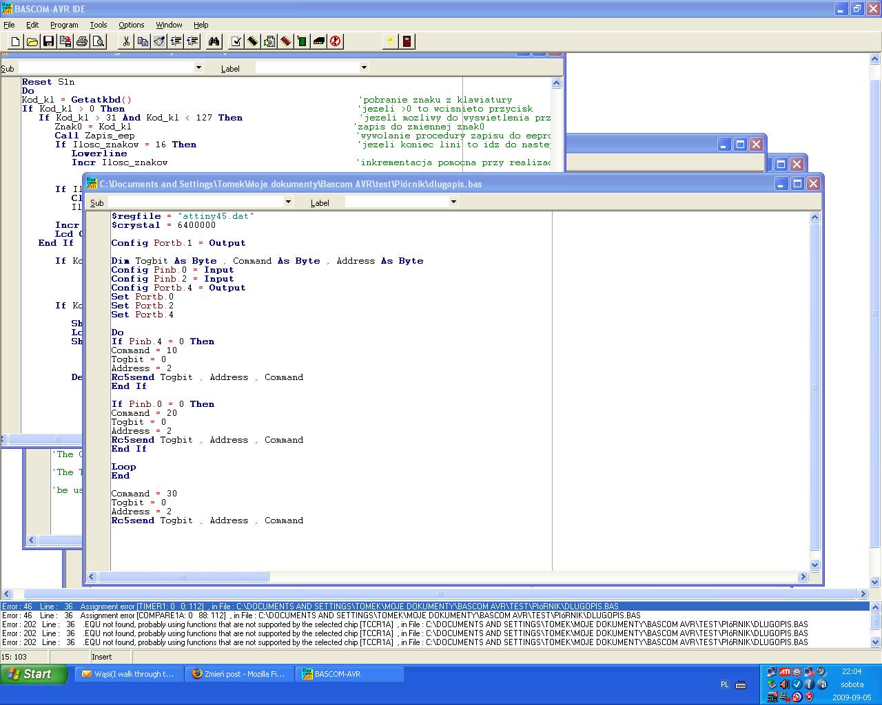This screenshot has width=882, height=705.
Task: Click the Exit door icon in the toolbar
Action: click(x=407, y=41)
